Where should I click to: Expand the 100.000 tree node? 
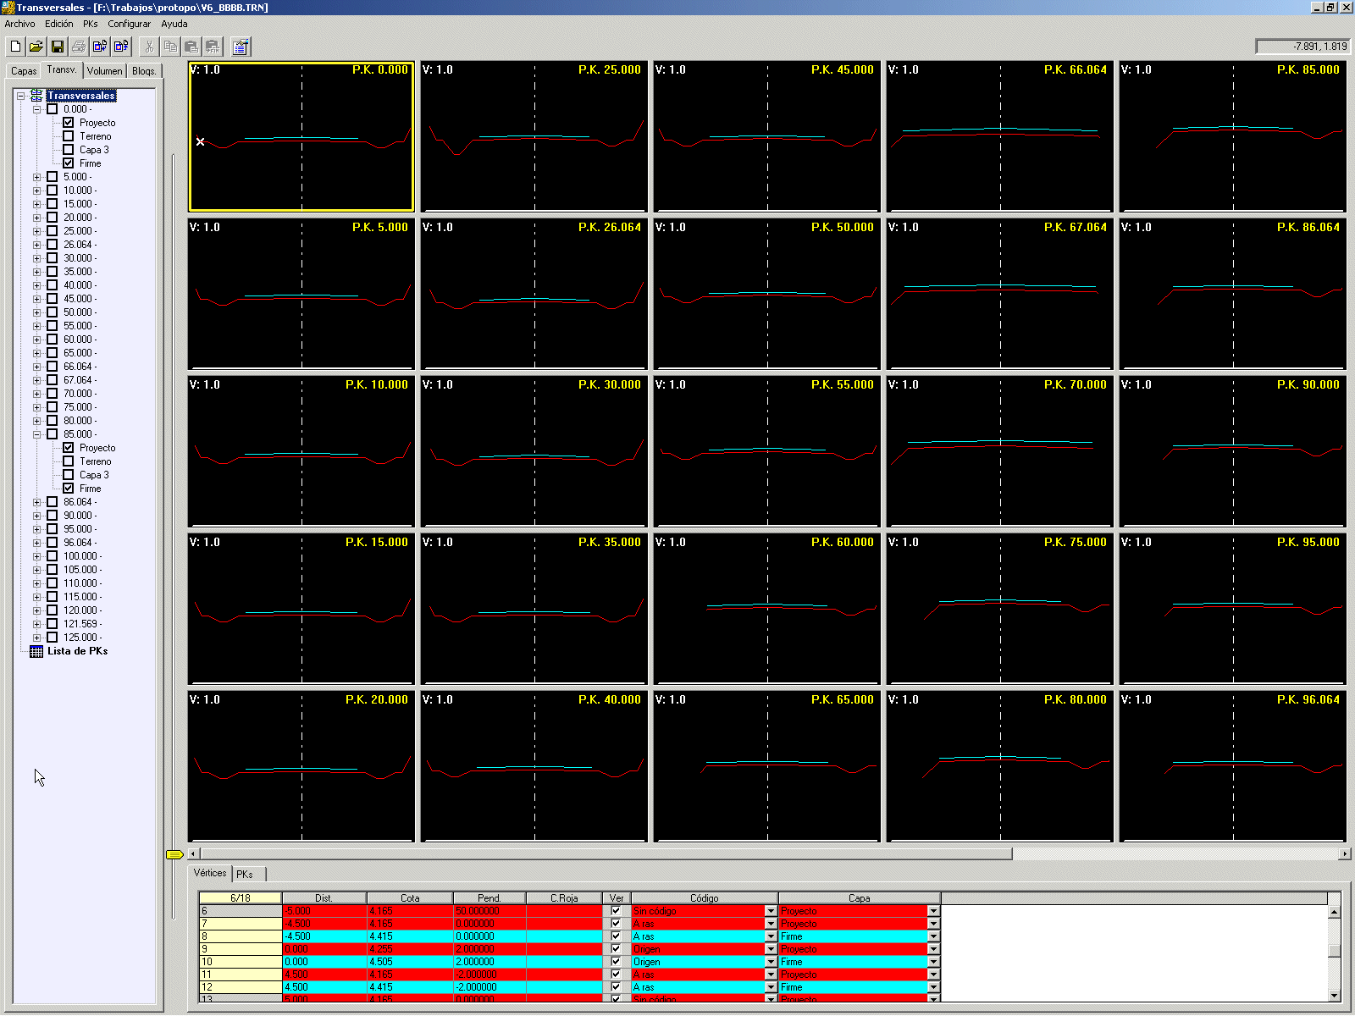pyautogui.click(x=37, y=556)
